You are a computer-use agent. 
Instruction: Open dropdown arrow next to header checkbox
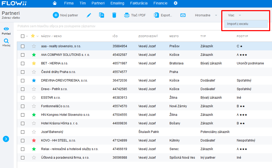tap(27, 36)
